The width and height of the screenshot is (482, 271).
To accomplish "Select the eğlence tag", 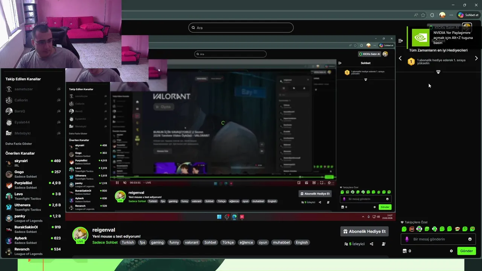I will coord(246,242).
